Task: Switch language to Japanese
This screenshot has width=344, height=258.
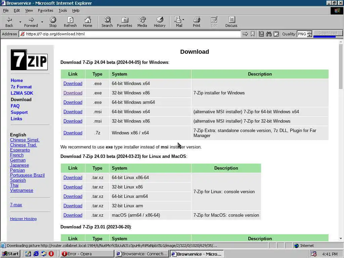Action: [19, 165]
